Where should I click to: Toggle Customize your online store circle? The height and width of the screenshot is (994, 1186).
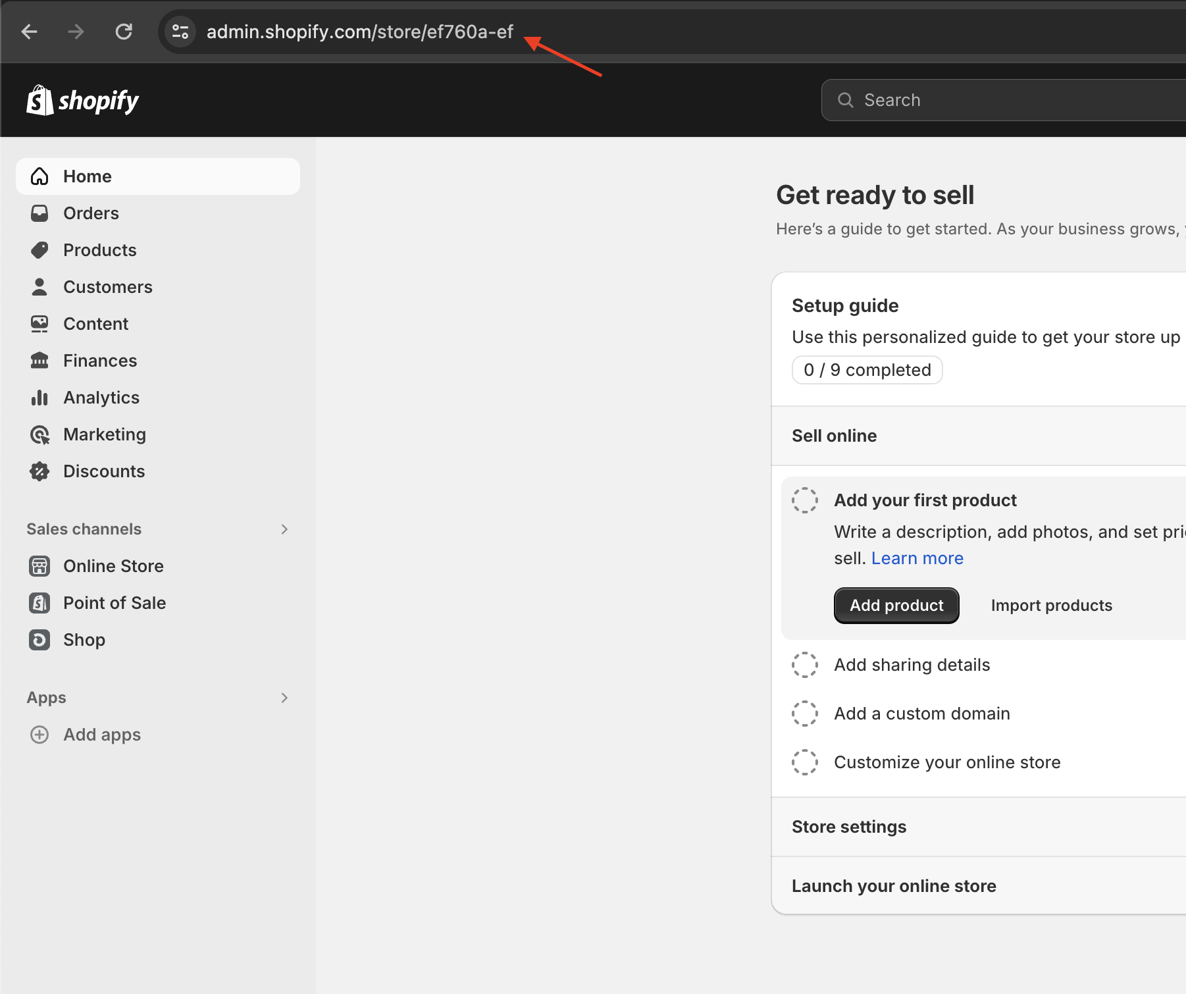pos(804,762)
